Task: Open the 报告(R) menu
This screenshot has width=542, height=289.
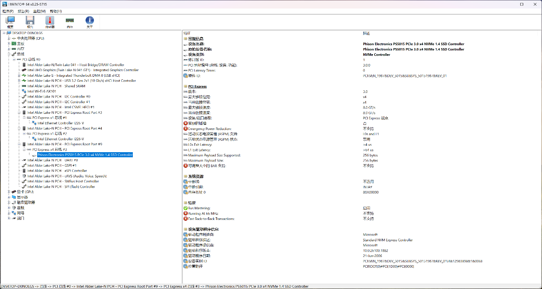Action: click(23, 11)
